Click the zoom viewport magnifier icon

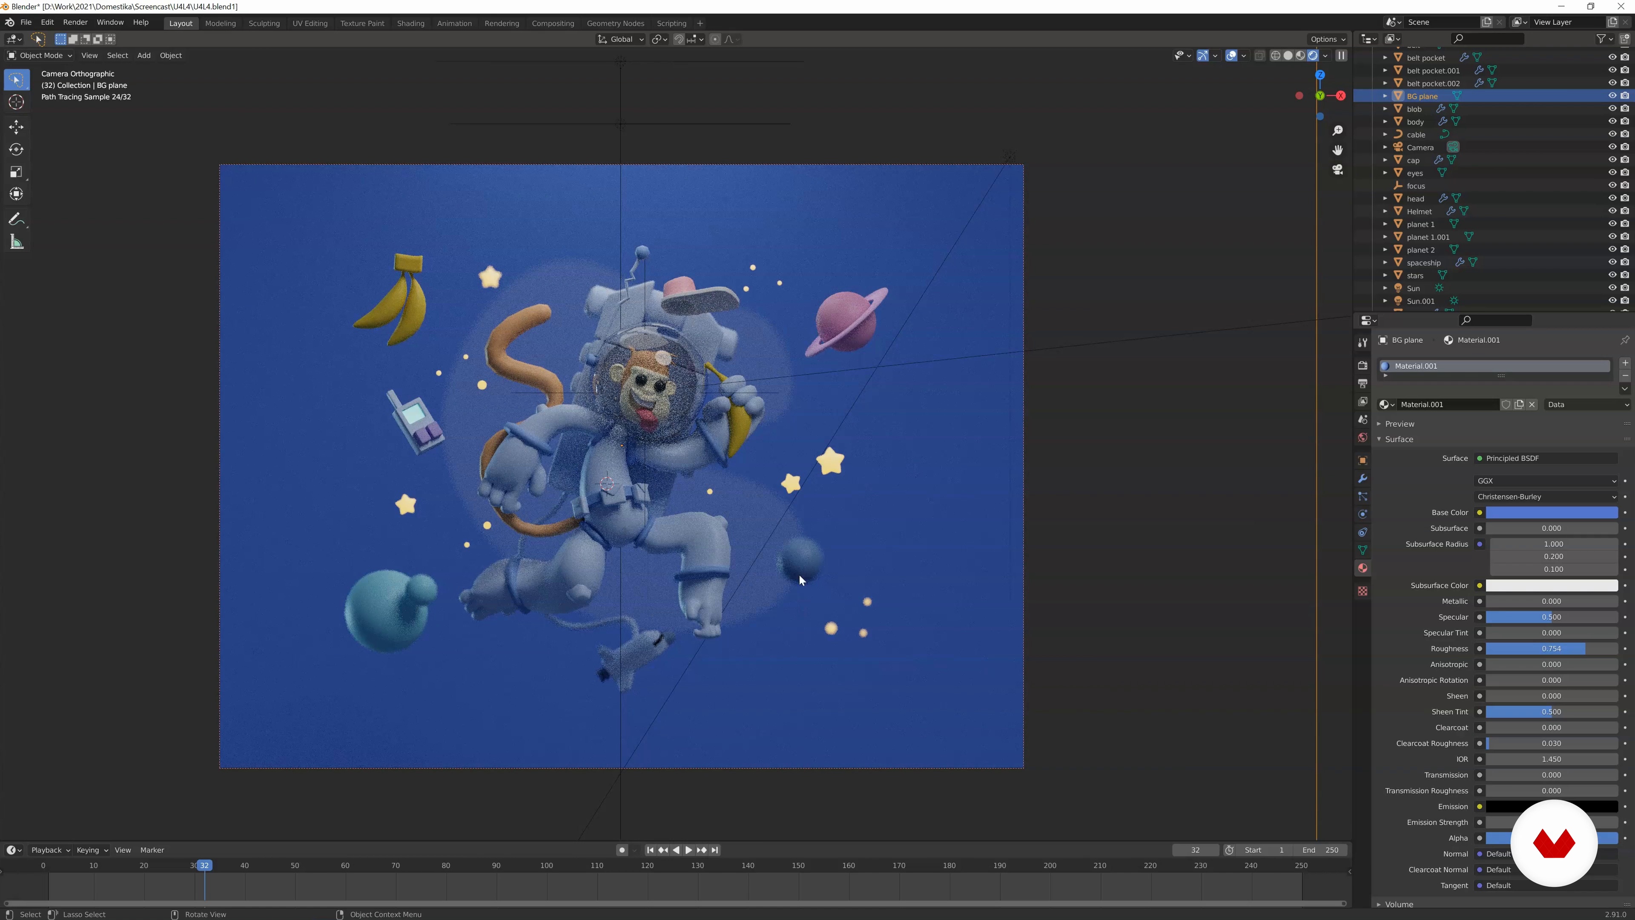[x=1337, y=130]
